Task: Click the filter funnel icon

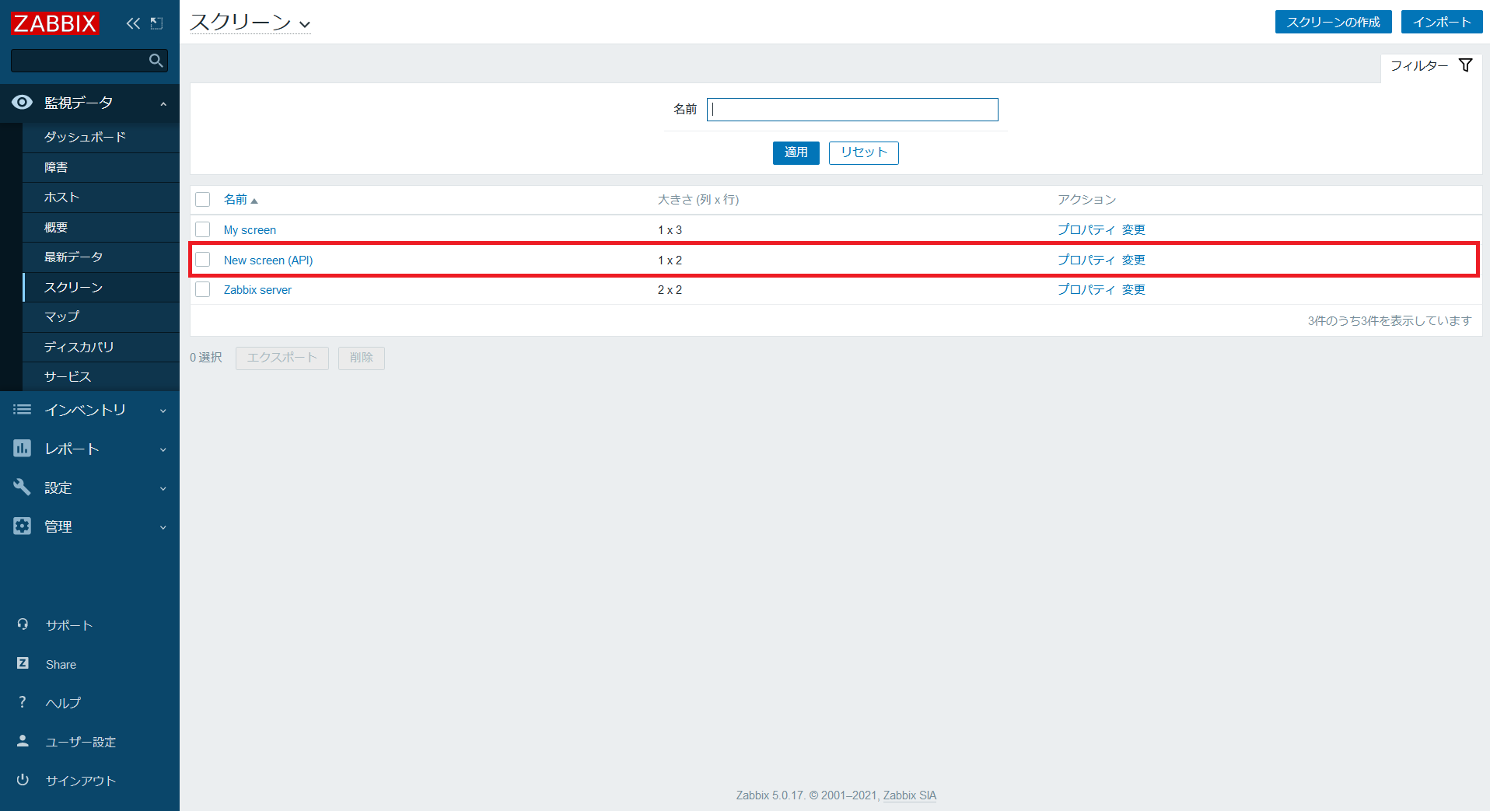Action: [1465, 65]
